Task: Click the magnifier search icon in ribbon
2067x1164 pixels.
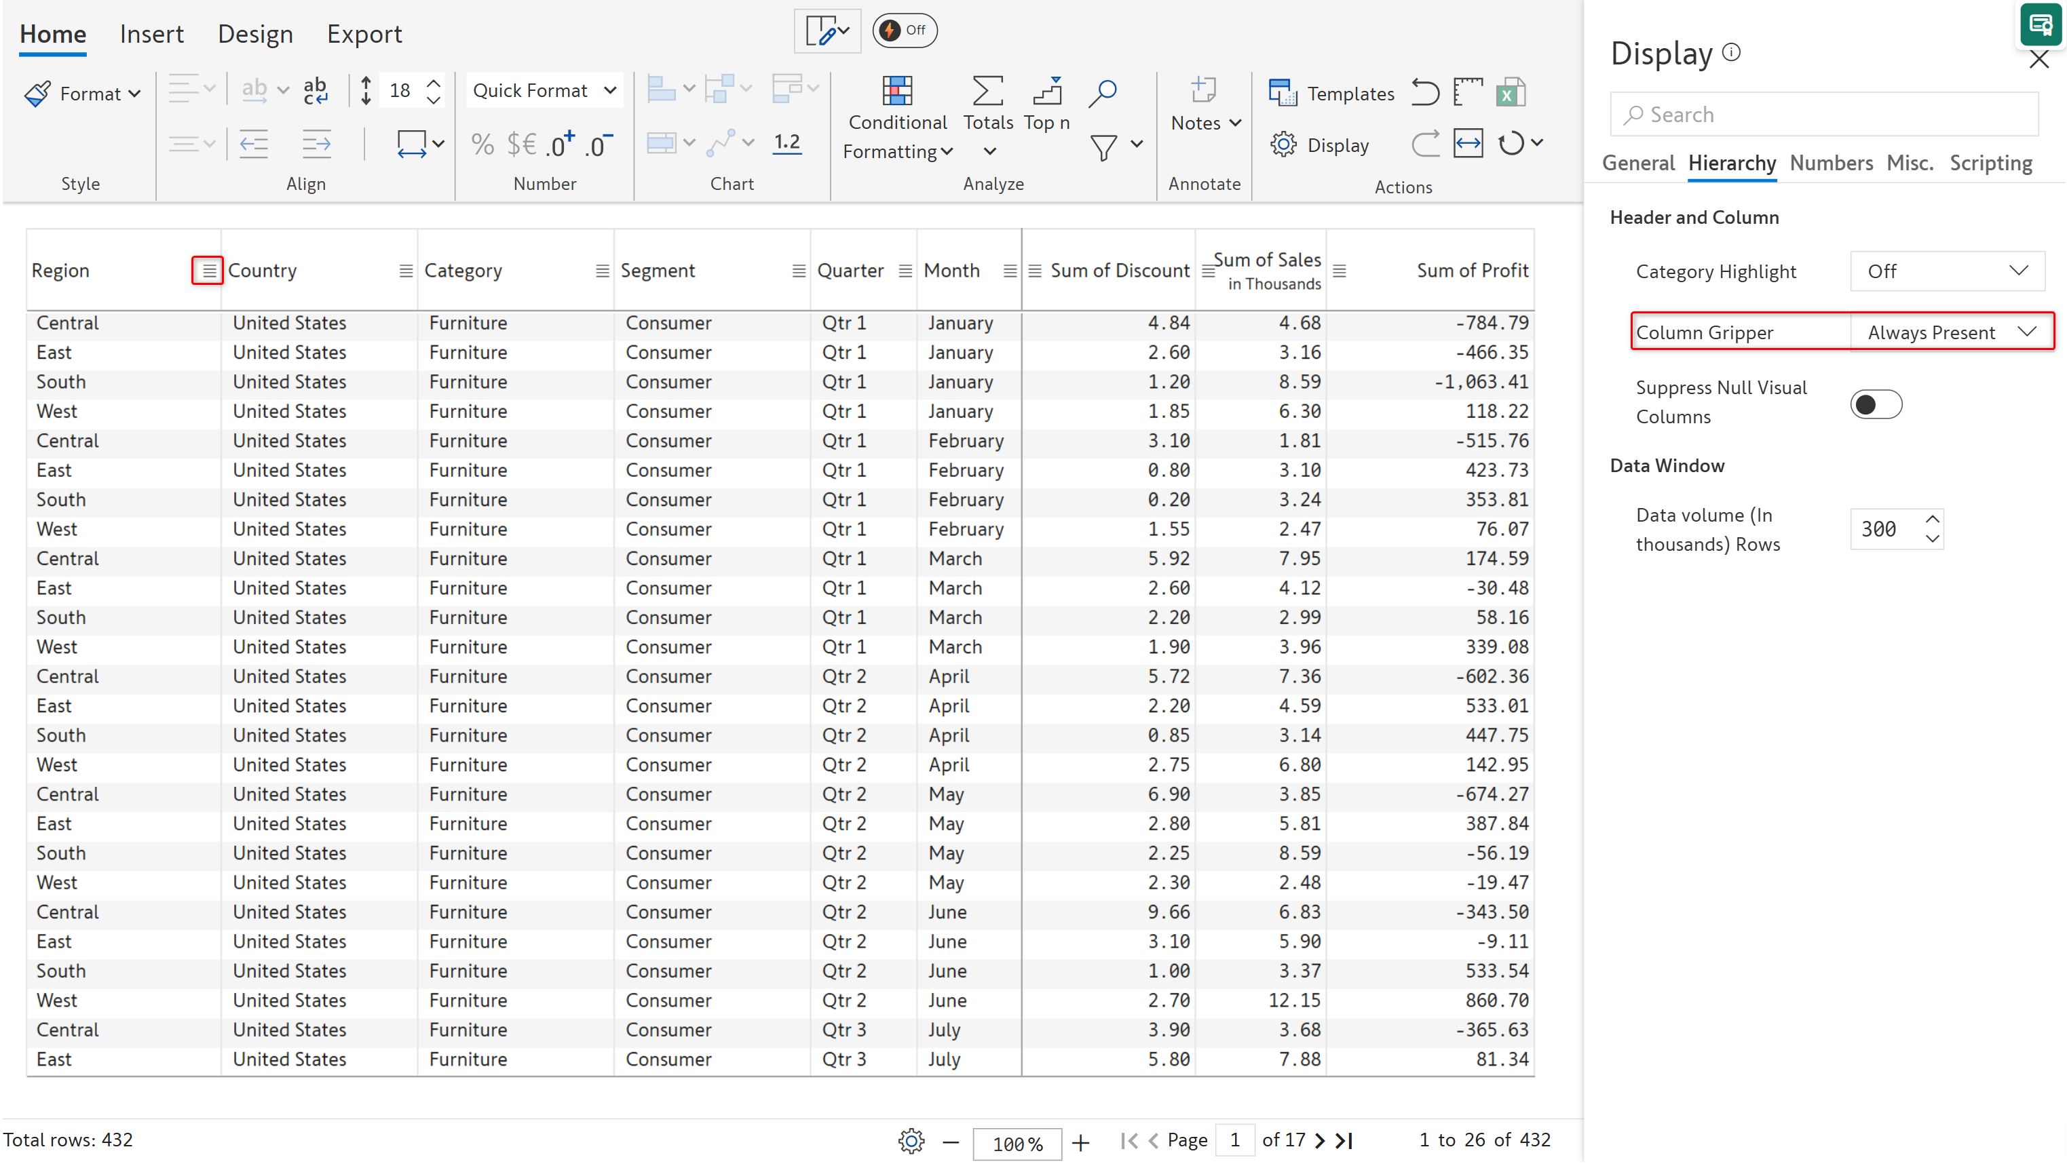Action: point(1103,93)
